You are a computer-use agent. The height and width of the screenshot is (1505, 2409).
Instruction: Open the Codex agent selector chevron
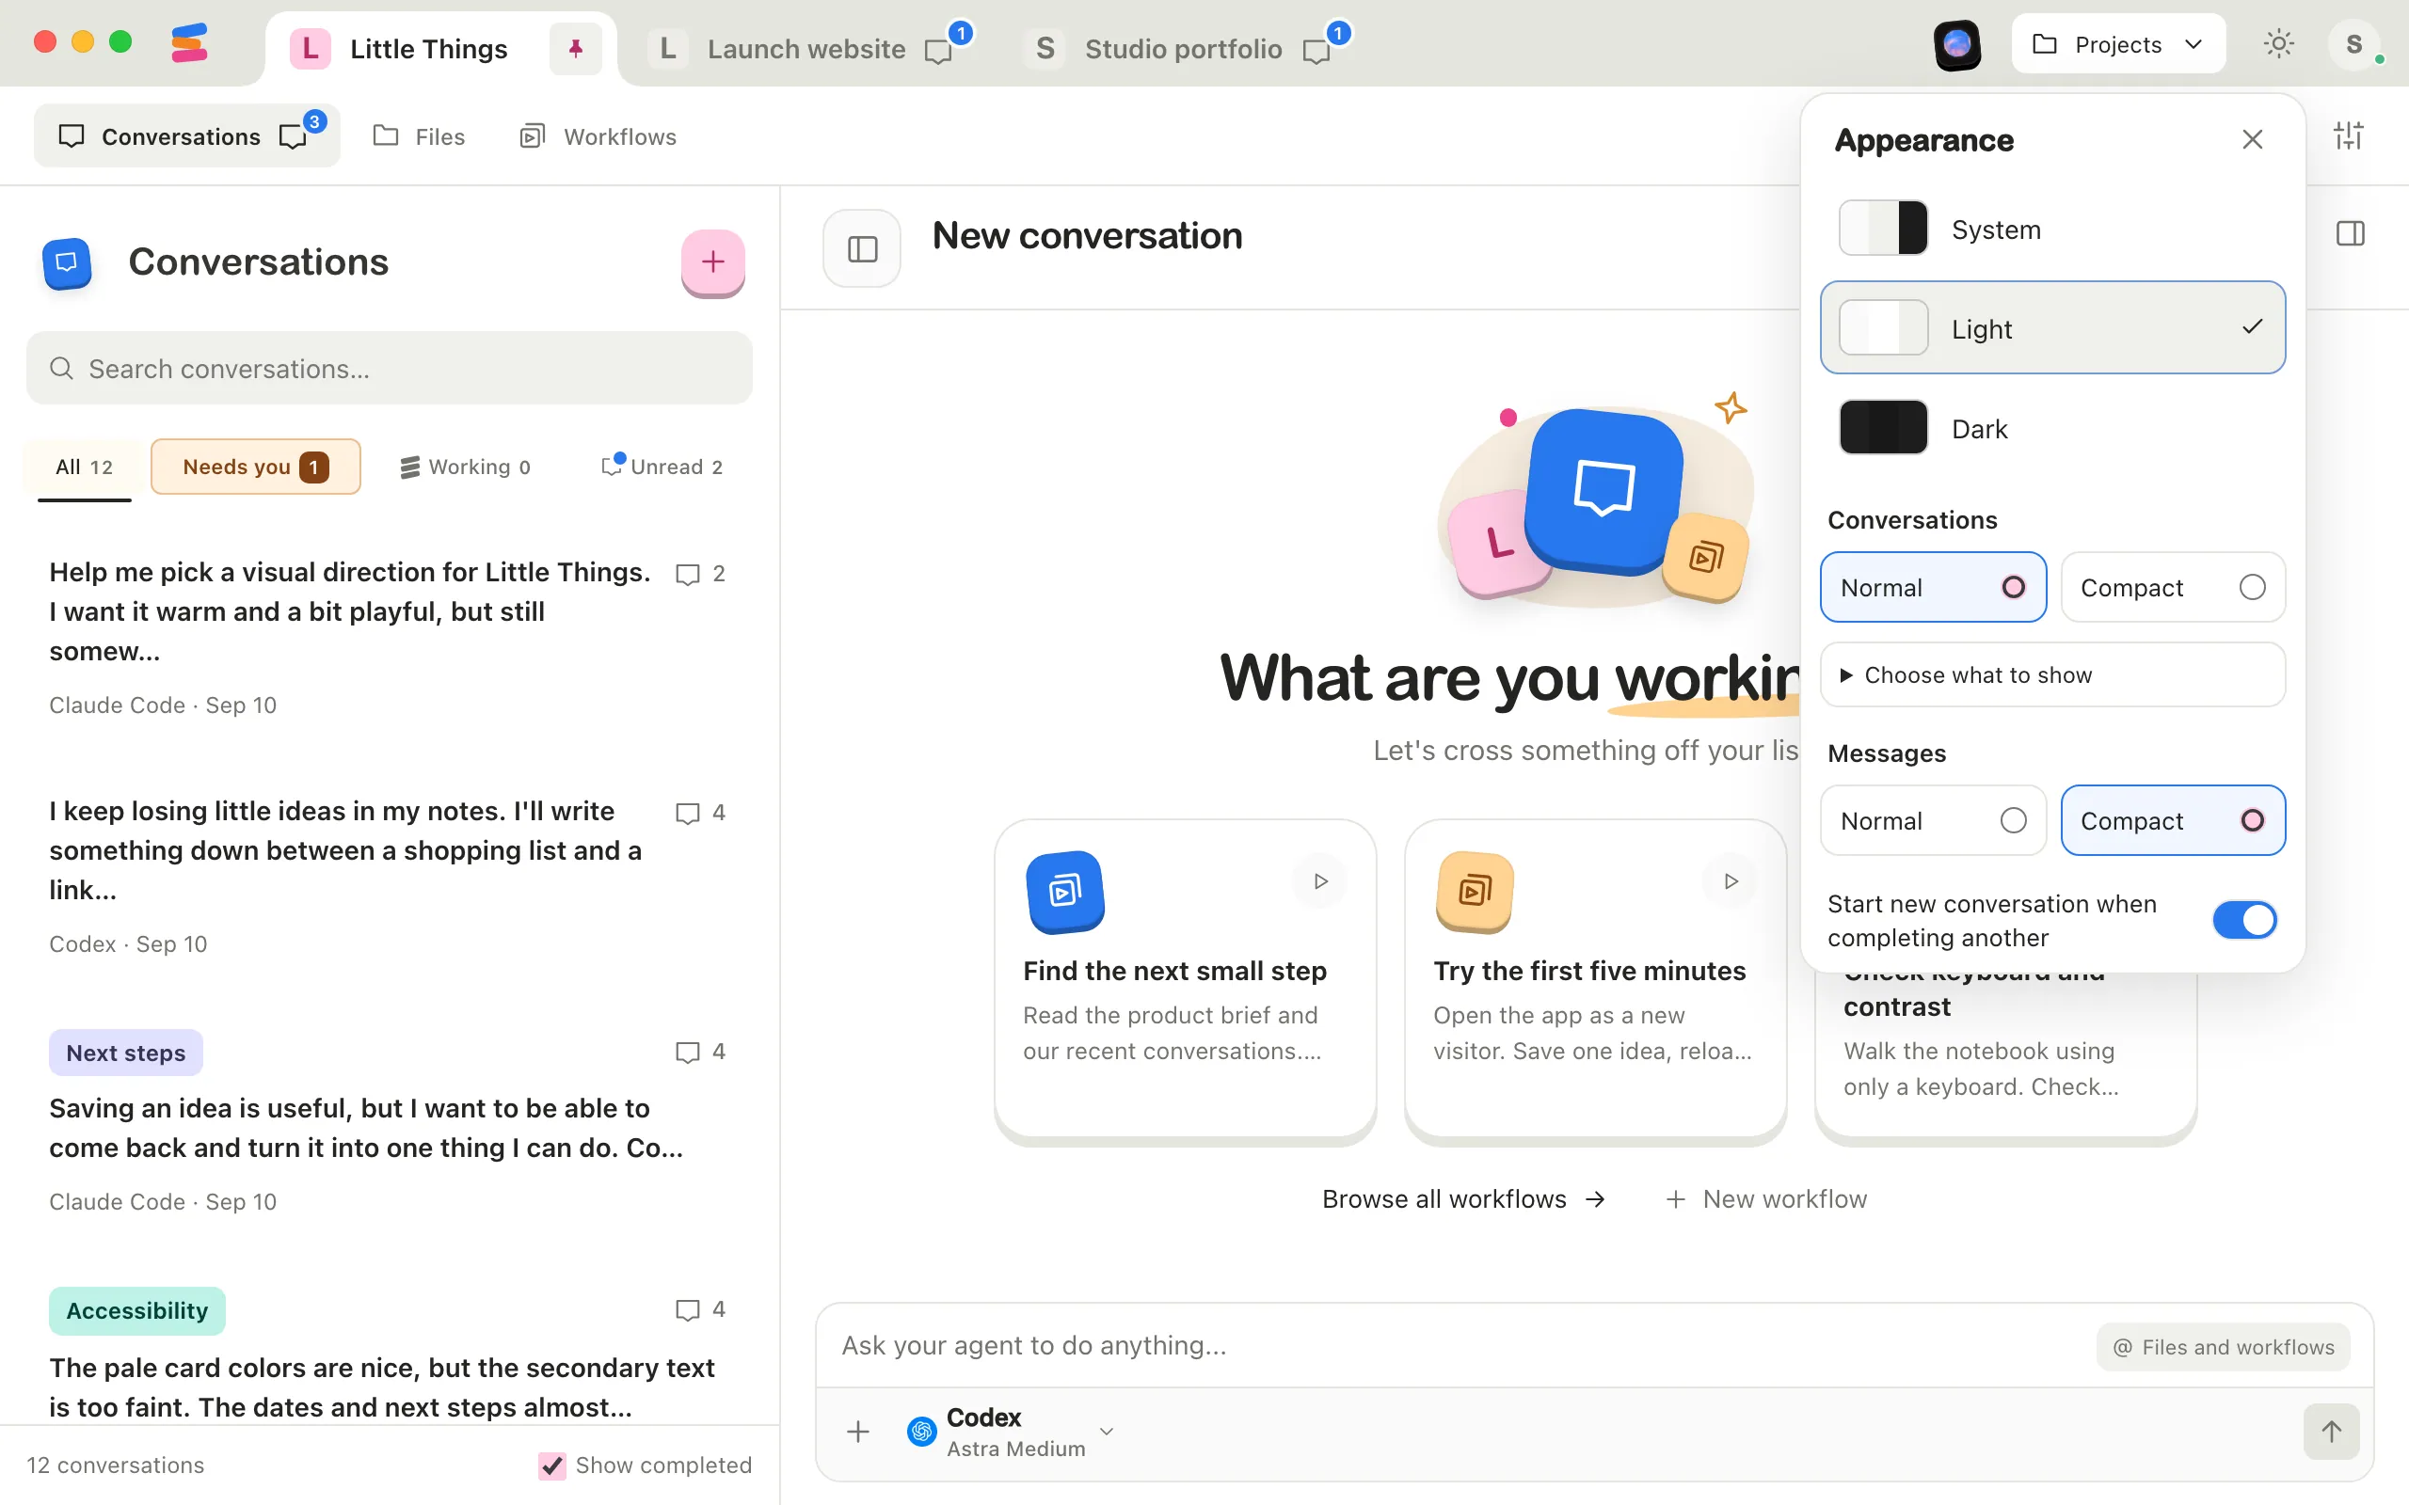click(1106, 1432)
